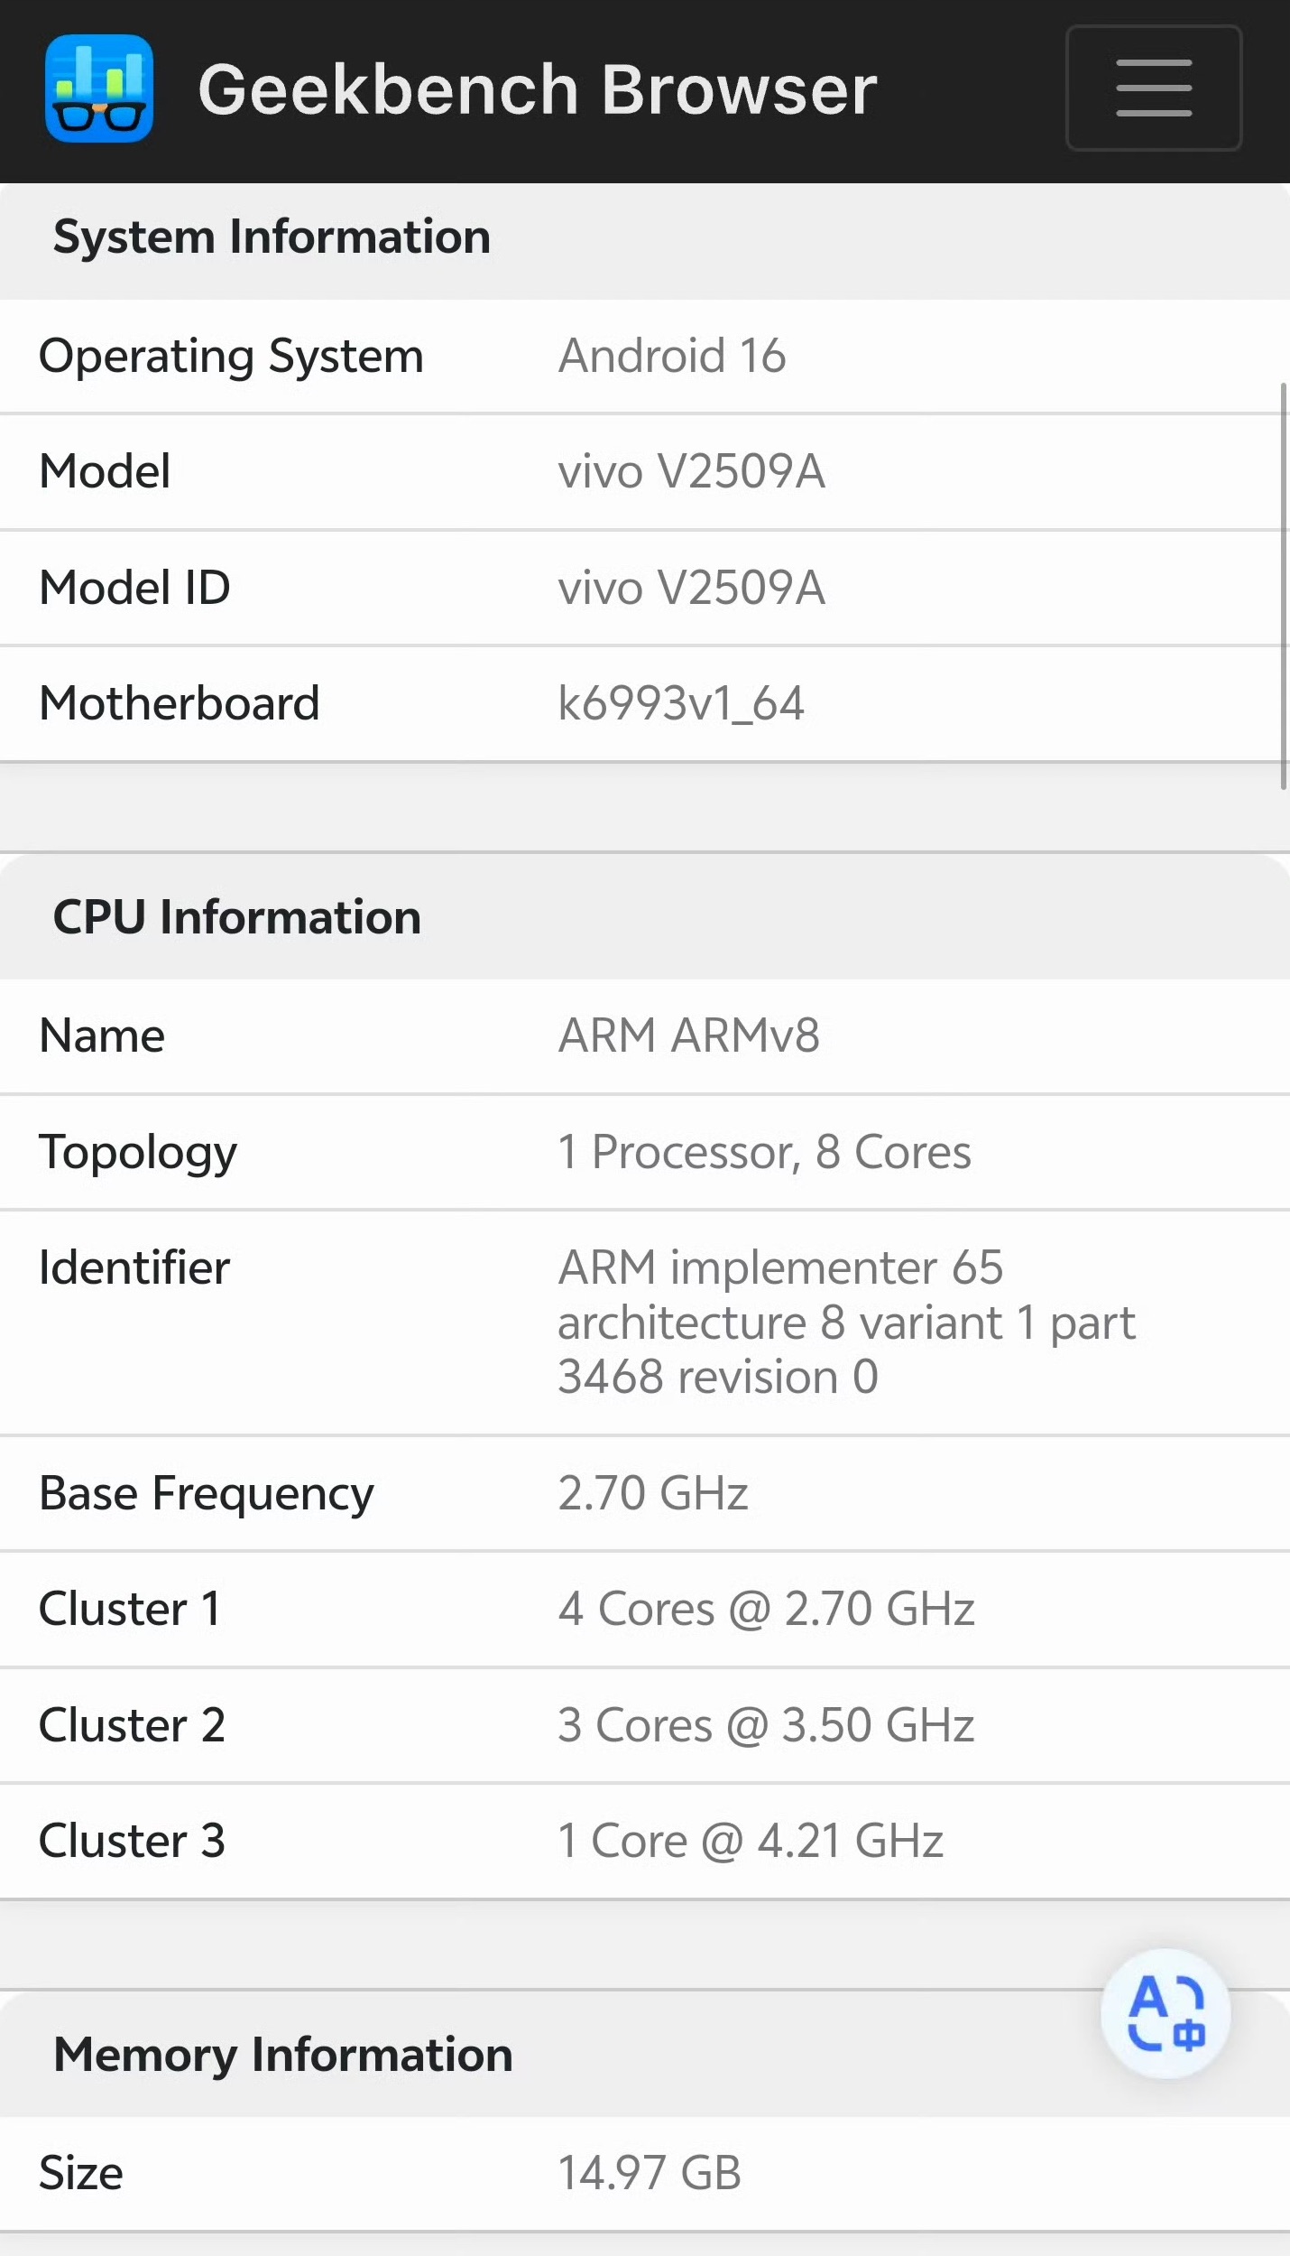Viewport: 1290px width, 2256px height.
Task: Click the memory Size 14.97 GB value
Action: point(650,2174)
